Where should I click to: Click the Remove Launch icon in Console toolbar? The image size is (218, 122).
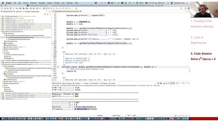158,83
